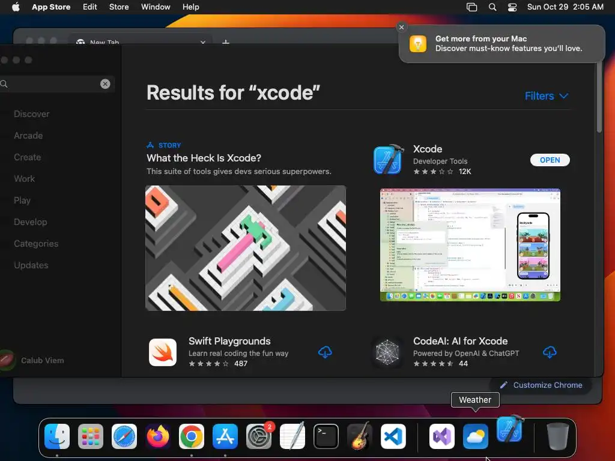This screenshot has width=615, height=461.
Task: Open Finder from the Dock
Action: (57, 436)
